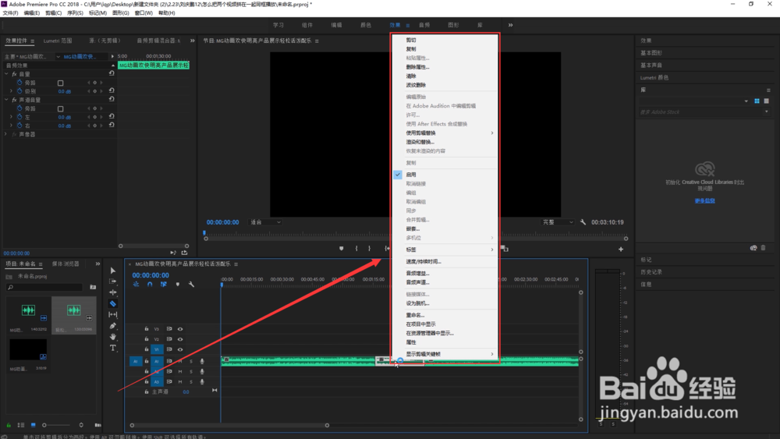Click play-audio icon in Effect Controls
The image size is (780, 439).
coord(173,253)
